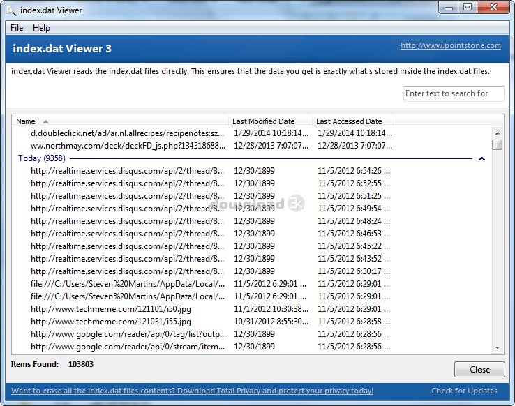Sort by Last Accessed Date column
This screenshot has width=515, height=406.
pos(354,121)
